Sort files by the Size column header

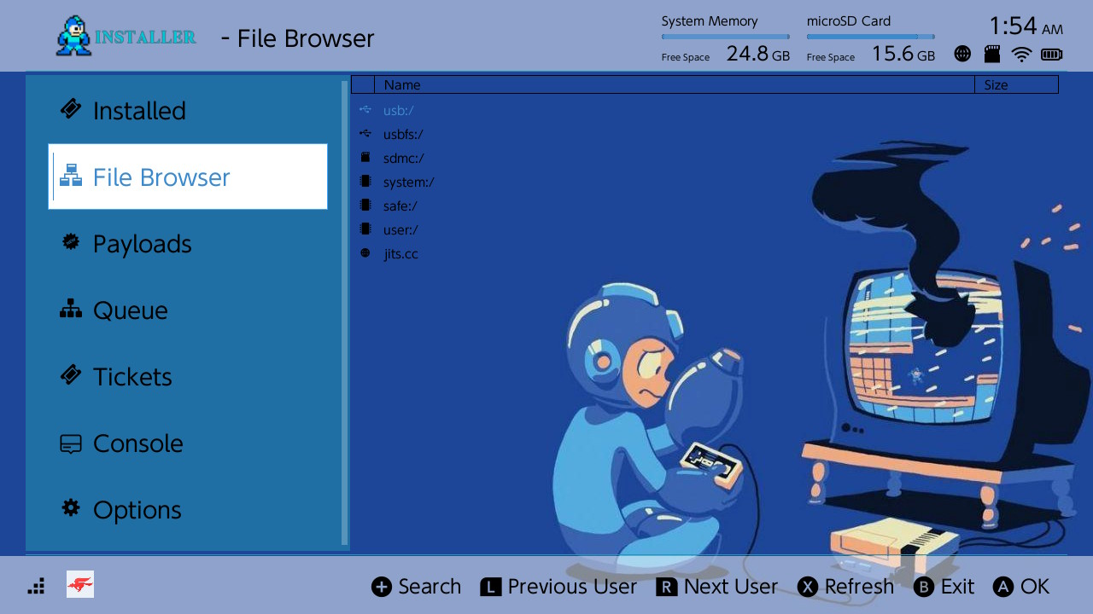pyautogui.click(x=1016, y=84)
